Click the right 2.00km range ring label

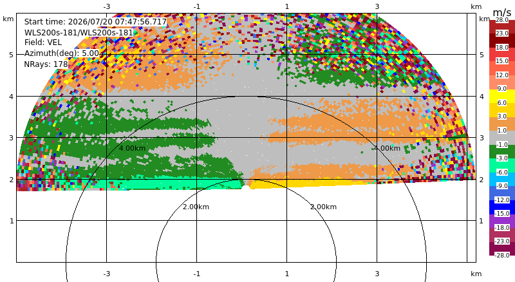[324, 207]
